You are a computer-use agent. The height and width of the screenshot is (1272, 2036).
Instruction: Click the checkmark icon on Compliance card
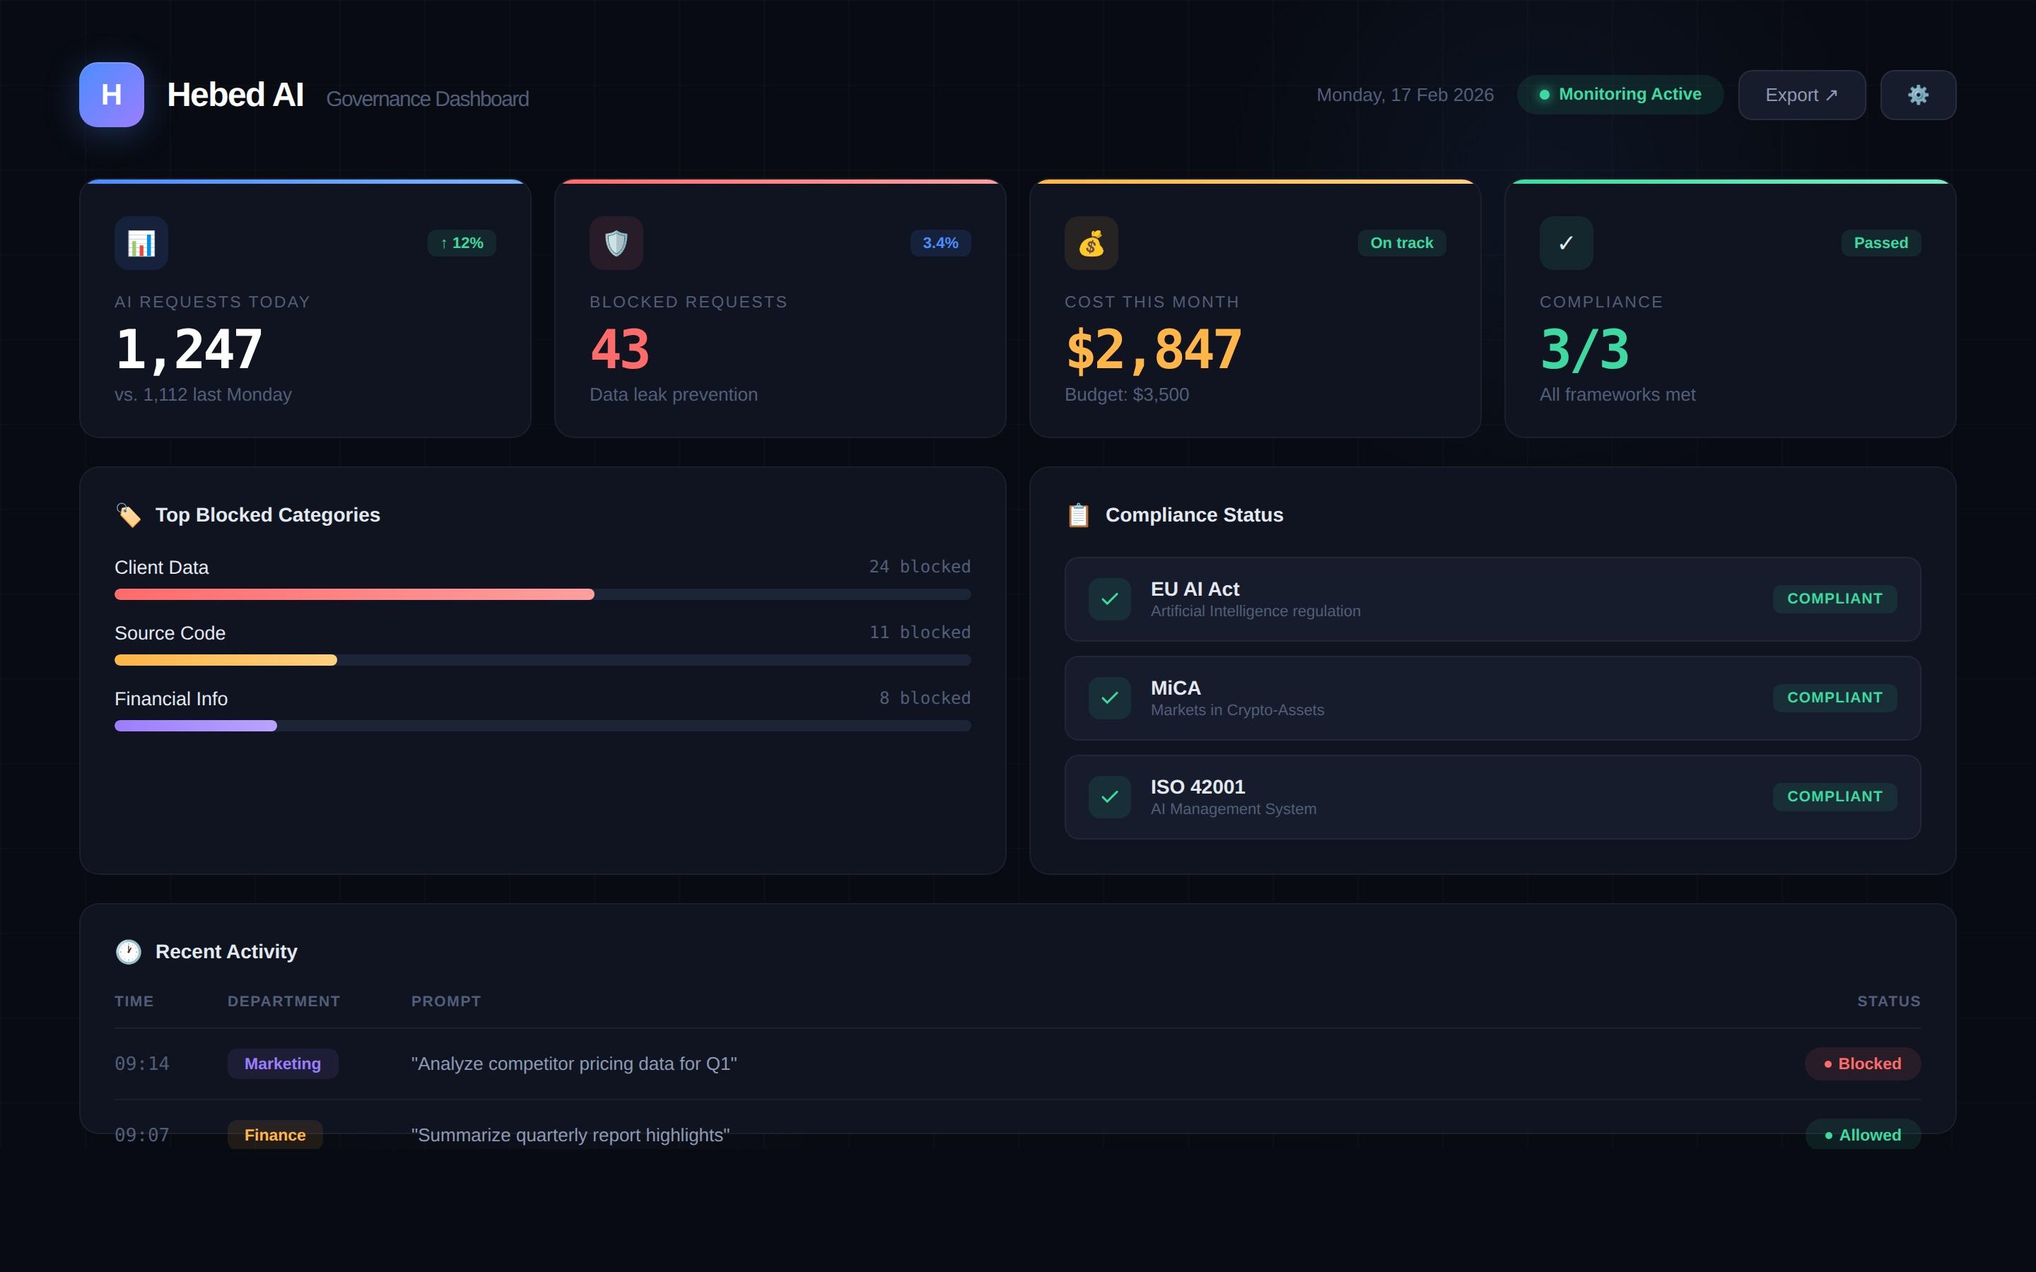click(x=1565, y=243)
